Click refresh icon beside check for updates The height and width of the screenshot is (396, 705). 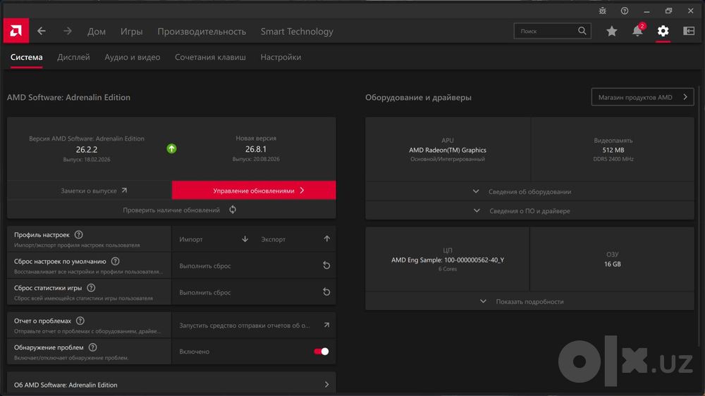click(233, 210)
